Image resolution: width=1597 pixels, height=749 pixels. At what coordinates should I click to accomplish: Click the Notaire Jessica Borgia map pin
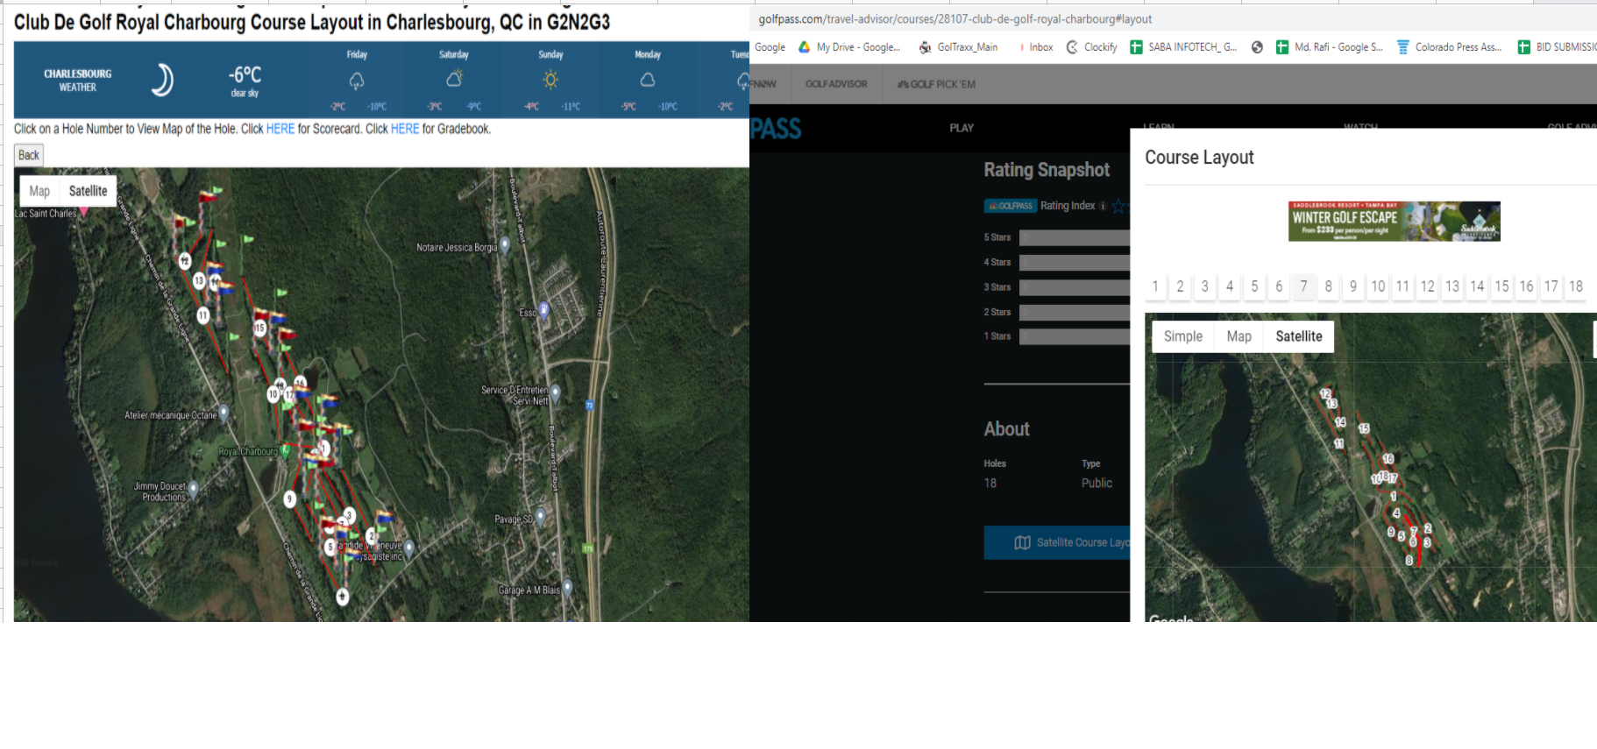click(x=505, y=244)
